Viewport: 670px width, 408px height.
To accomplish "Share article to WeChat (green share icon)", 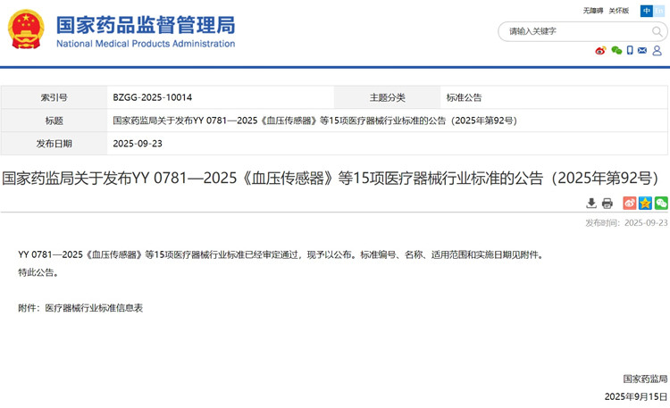I will (x=661, y=204).
